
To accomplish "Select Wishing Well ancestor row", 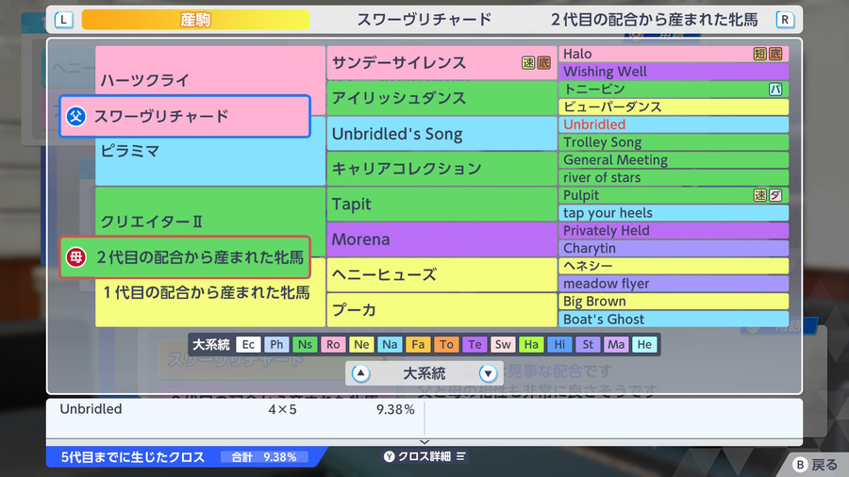I will (x=674, y=72).
